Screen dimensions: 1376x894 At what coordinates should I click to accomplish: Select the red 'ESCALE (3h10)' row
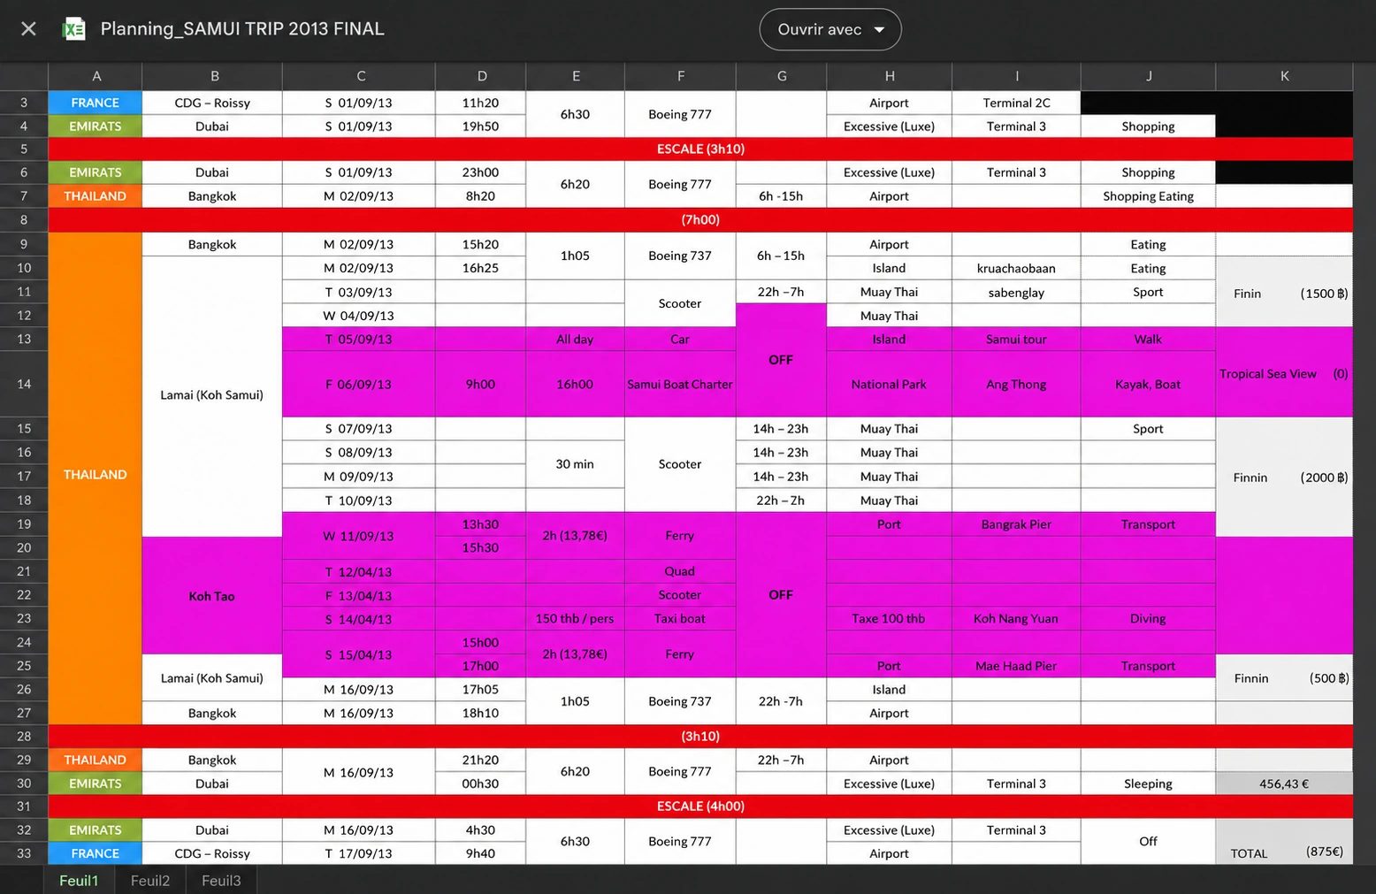pyautogui.click(x=700, y=149)
